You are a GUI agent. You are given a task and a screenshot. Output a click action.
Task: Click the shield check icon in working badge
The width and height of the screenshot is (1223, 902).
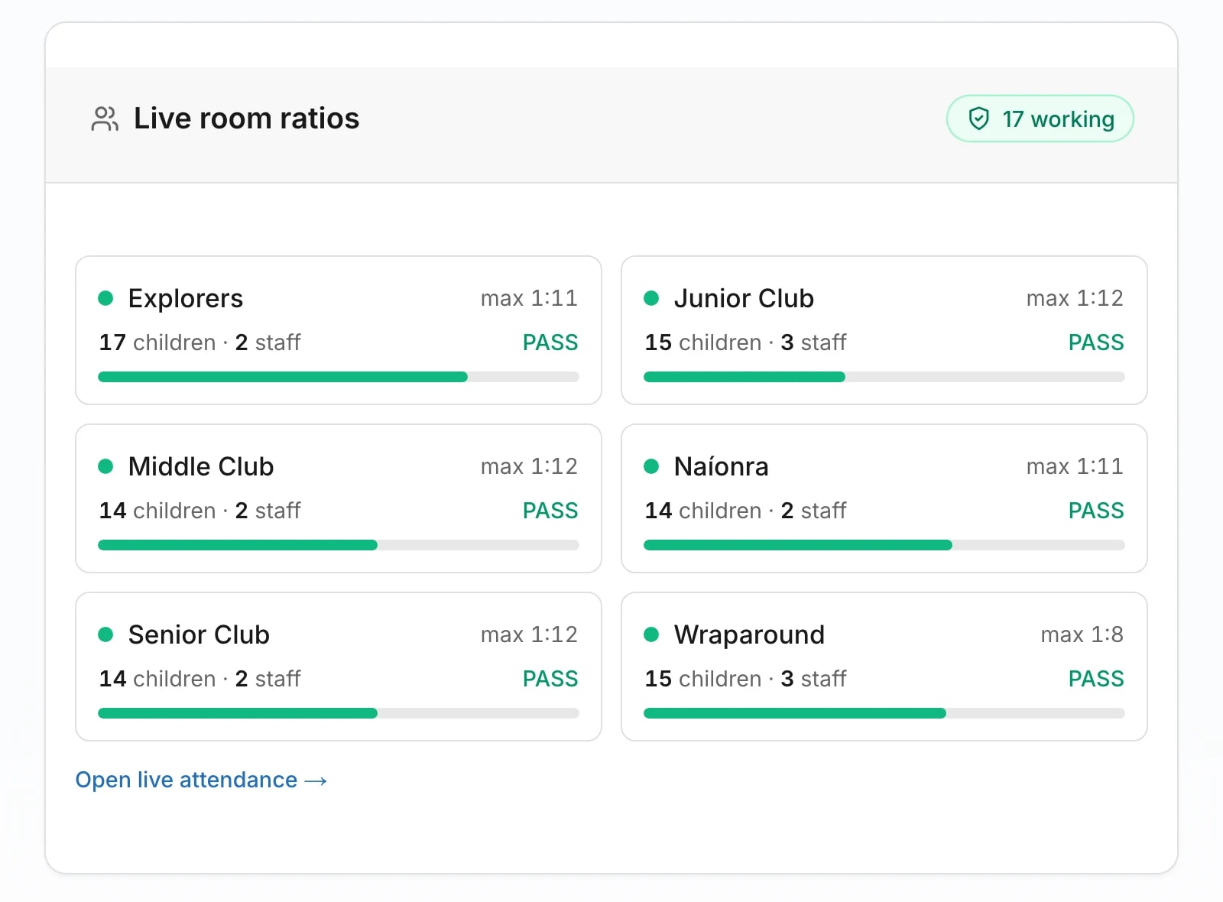coord(979,118)
